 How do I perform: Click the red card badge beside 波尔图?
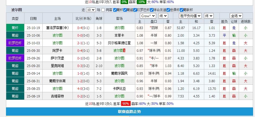tap(124, 50)
